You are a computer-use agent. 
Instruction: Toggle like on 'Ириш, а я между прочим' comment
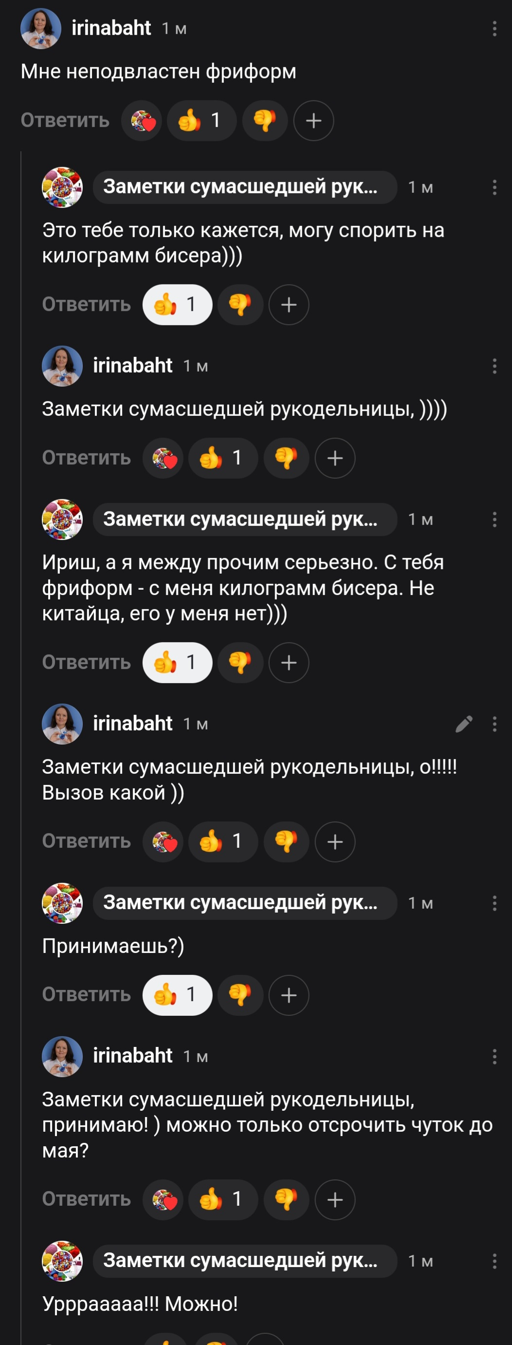pos(178,662)
